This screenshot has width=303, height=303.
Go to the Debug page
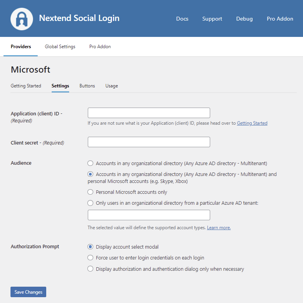tap(244, 19)
